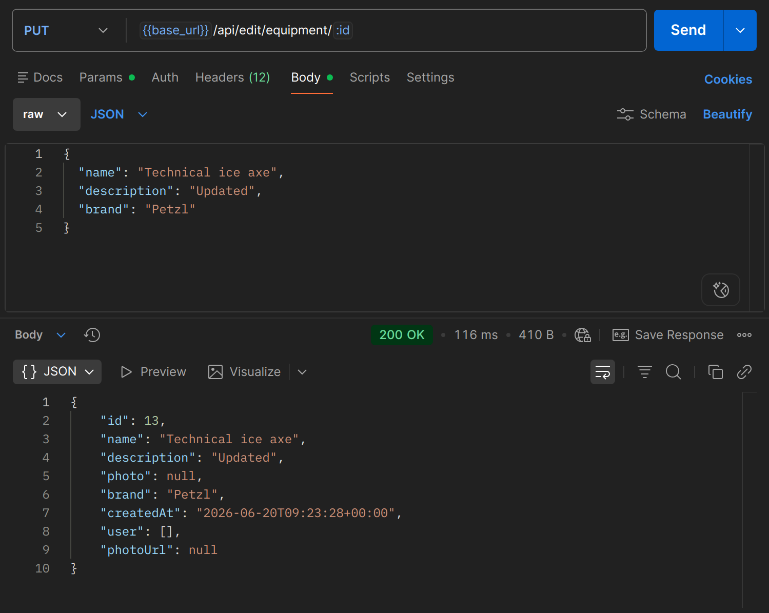769x613 pixels.
Task: Switch to response Preview
Action: (x=153, y=372)
